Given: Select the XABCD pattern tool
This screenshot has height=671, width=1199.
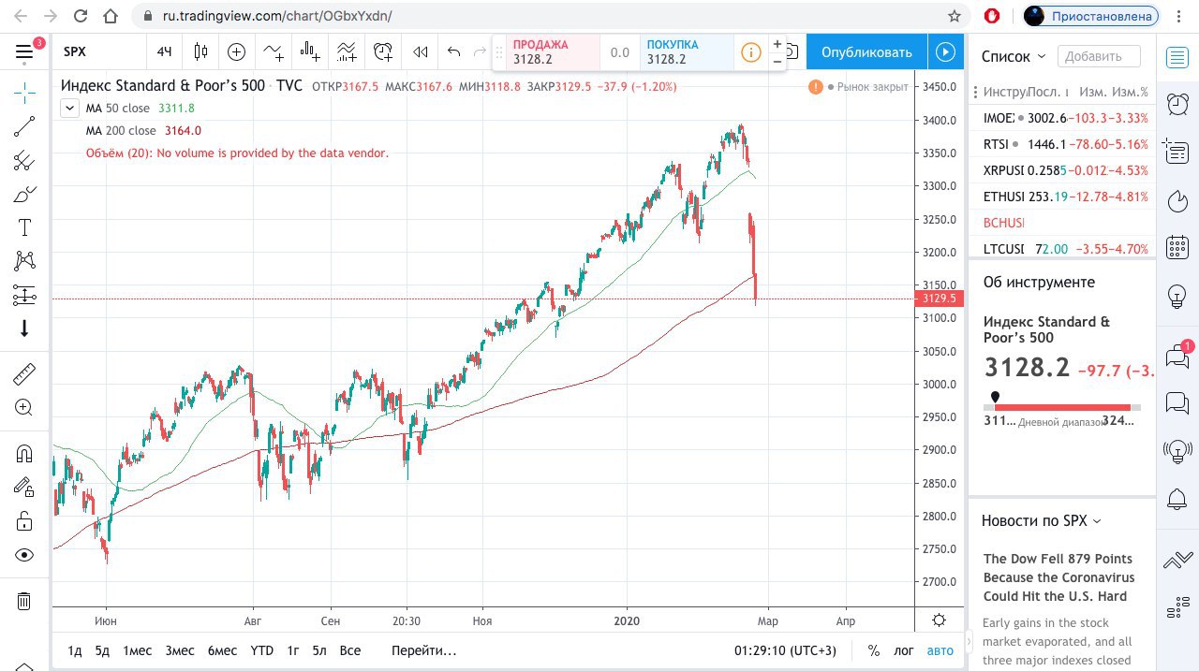Looking at the screenshot, I should coord(24,261).
